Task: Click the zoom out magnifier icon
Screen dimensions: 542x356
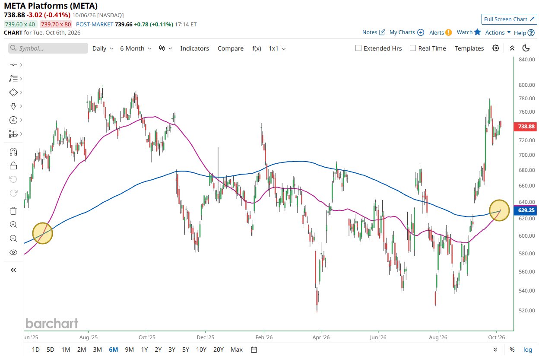Action: point(13,238)
